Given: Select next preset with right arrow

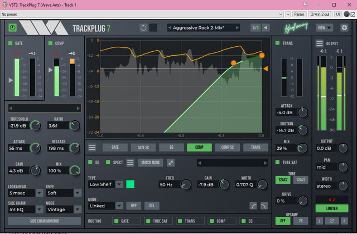Looking at the screenshot, I should [x=237, y=28].
